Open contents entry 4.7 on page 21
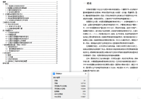This screenshot has height=99, width=141. click(x=31, y=43)
